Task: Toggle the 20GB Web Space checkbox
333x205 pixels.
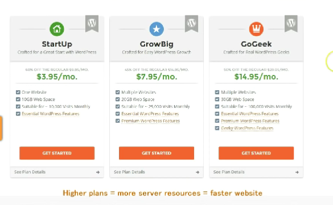Action: click(117, 99)
